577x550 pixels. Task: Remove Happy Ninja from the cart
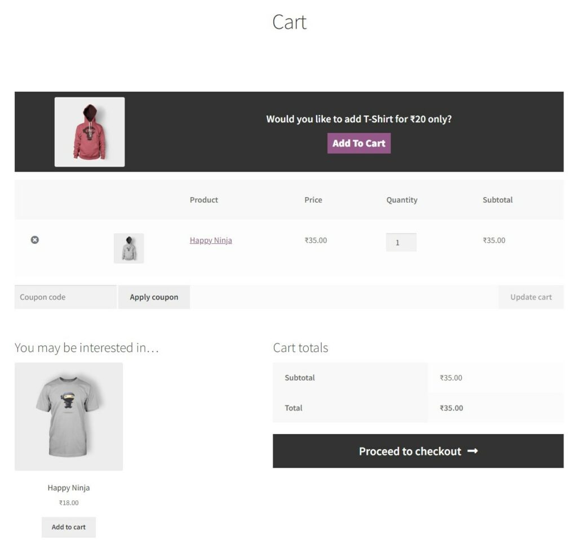34,240
